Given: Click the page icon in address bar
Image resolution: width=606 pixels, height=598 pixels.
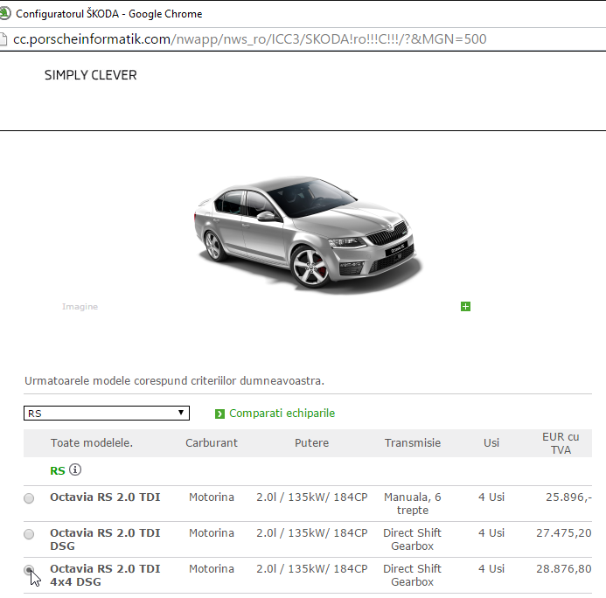Looking at the screenshot, I should click(x=3, y=39).
